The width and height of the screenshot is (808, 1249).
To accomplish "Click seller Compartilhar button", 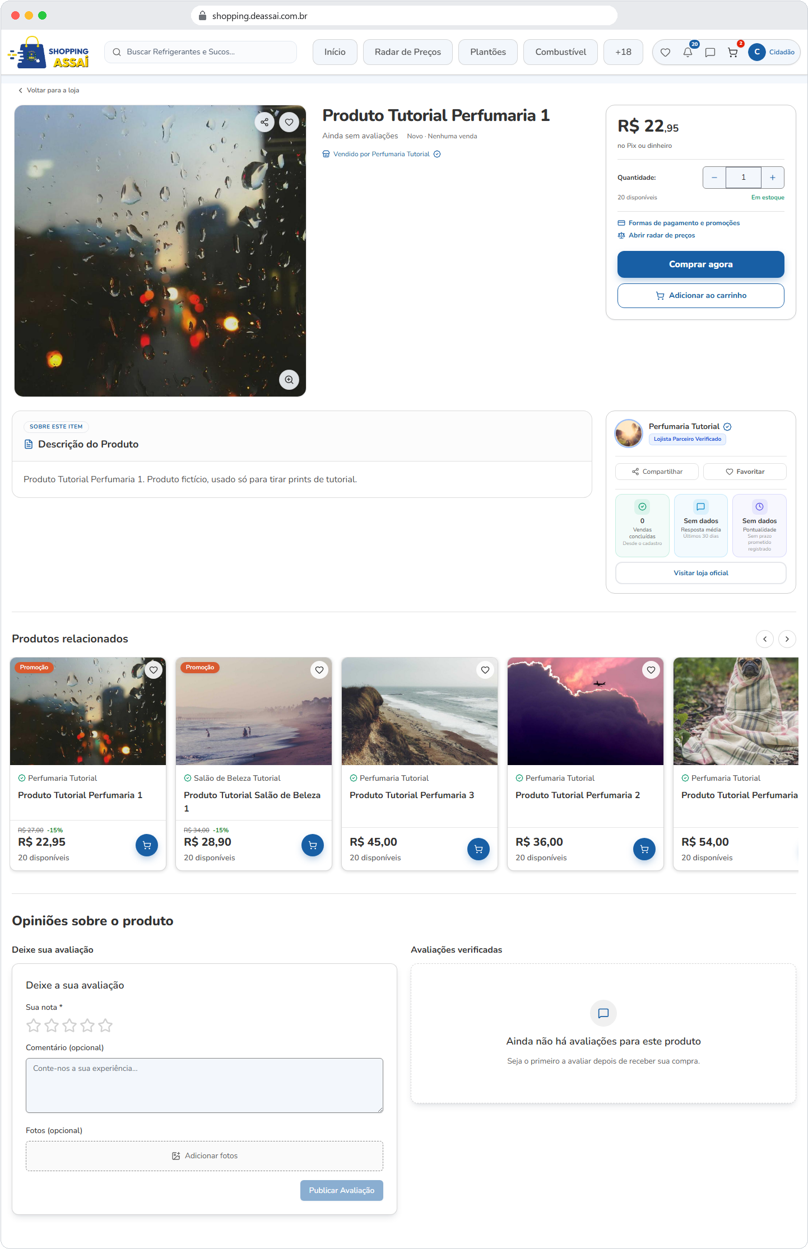I will 657,472.
